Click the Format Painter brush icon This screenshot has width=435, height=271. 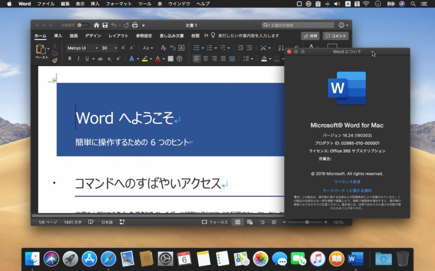pyautogui.click(x=55, y=60)
